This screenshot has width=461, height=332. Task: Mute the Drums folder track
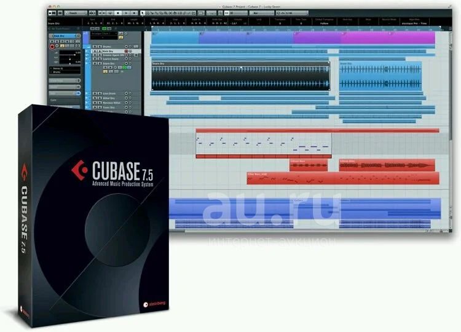(95, 47)
